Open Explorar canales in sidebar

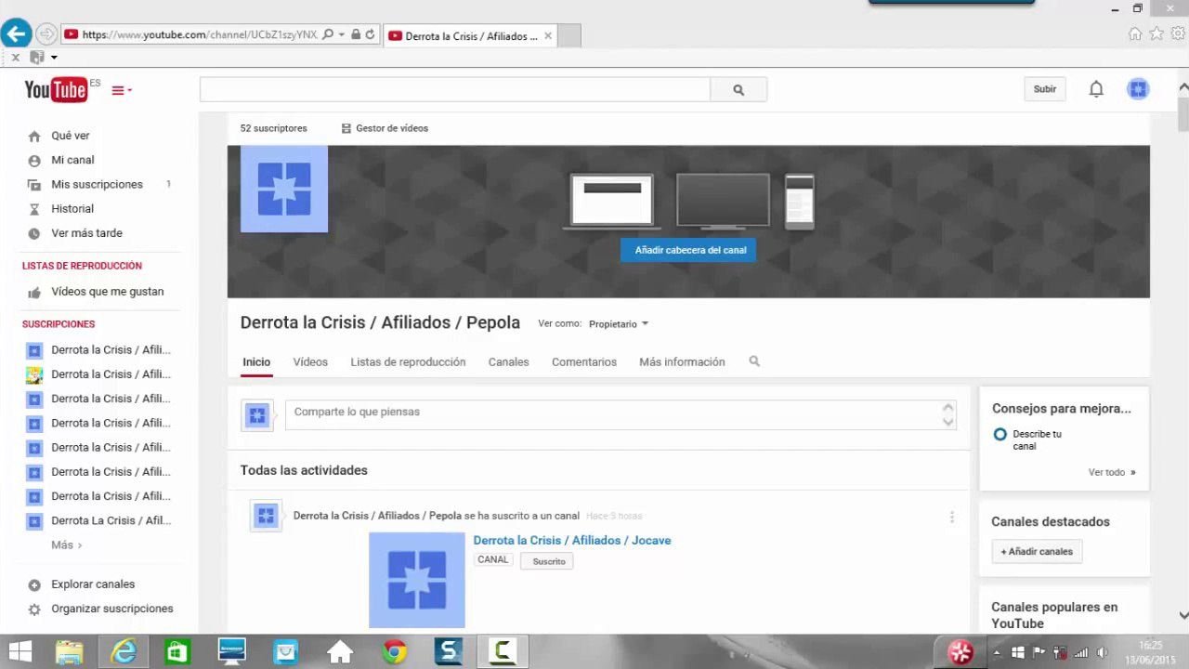93,584
